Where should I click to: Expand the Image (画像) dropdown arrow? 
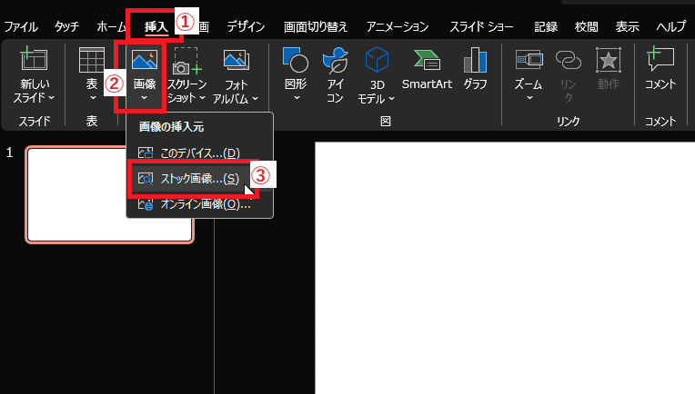(144, 98)
